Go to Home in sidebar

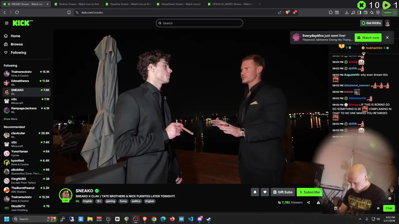click(12, 36)
